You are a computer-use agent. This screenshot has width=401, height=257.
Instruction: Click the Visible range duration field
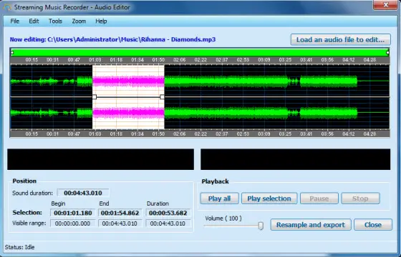[x=168, y=223]
